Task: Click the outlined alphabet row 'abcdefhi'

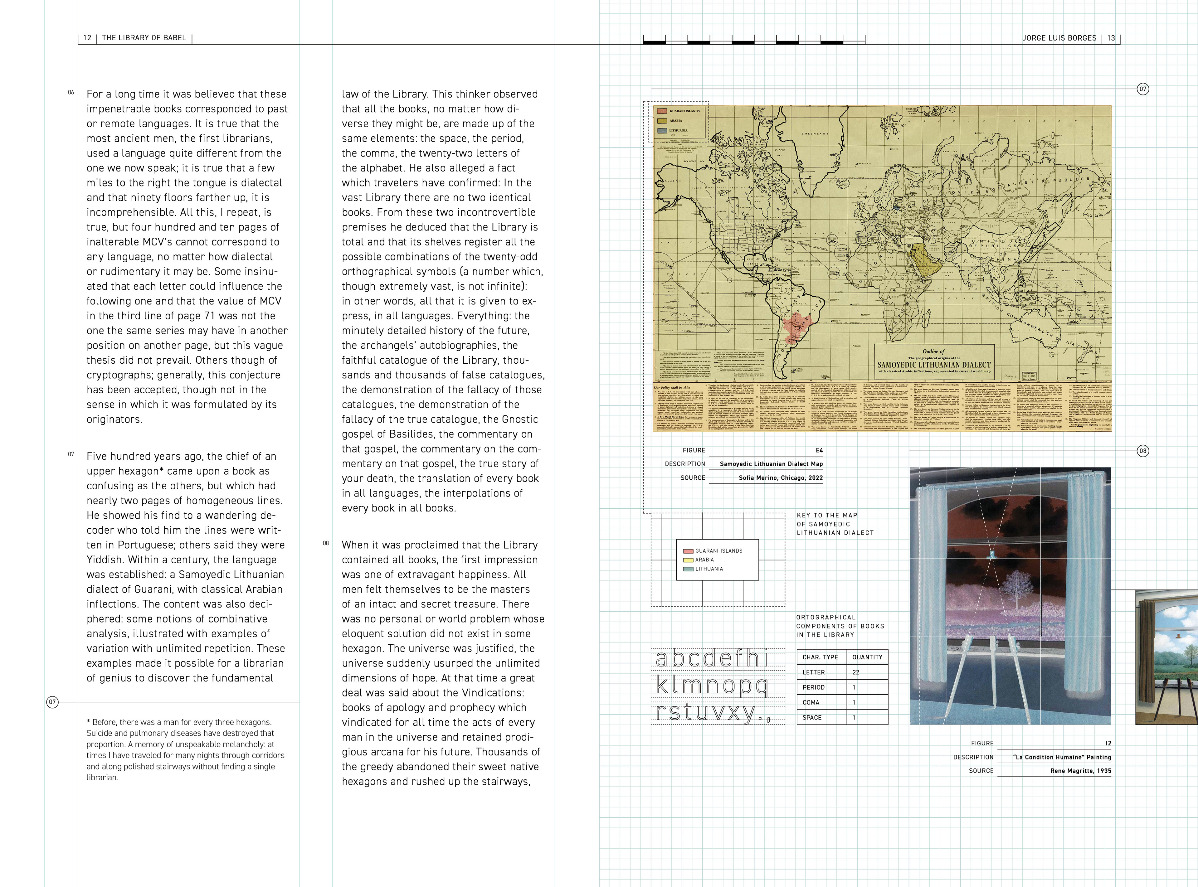Action: coord(713,658)
